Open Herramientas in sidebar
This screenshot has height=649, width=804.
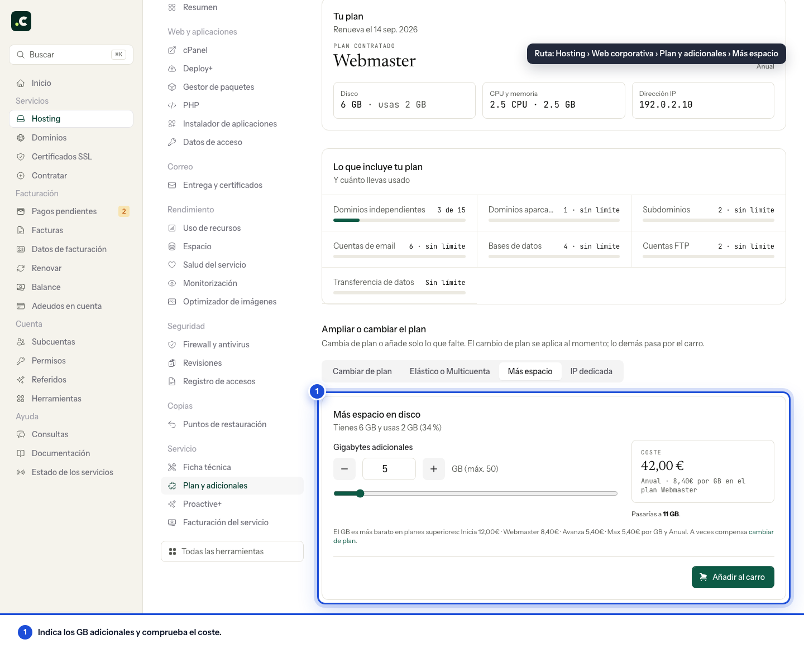[x=71, y=399]
